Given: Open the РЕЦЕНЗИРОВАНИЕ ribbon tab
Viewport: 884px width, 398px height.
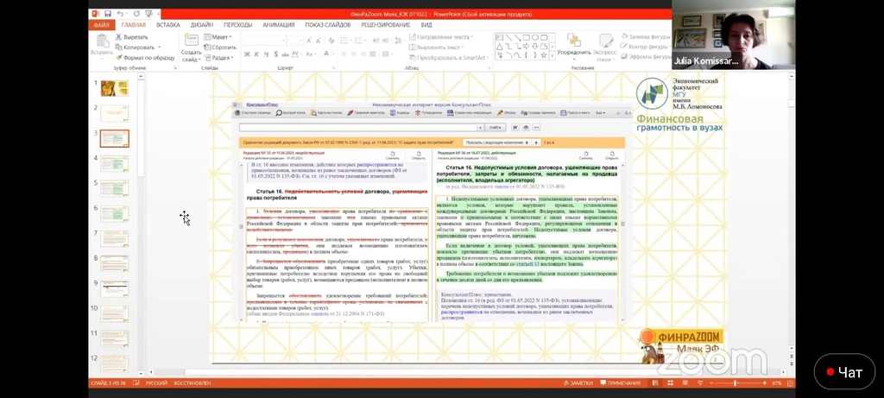Looking at the screenshot, I should click(x=385, y=25).
